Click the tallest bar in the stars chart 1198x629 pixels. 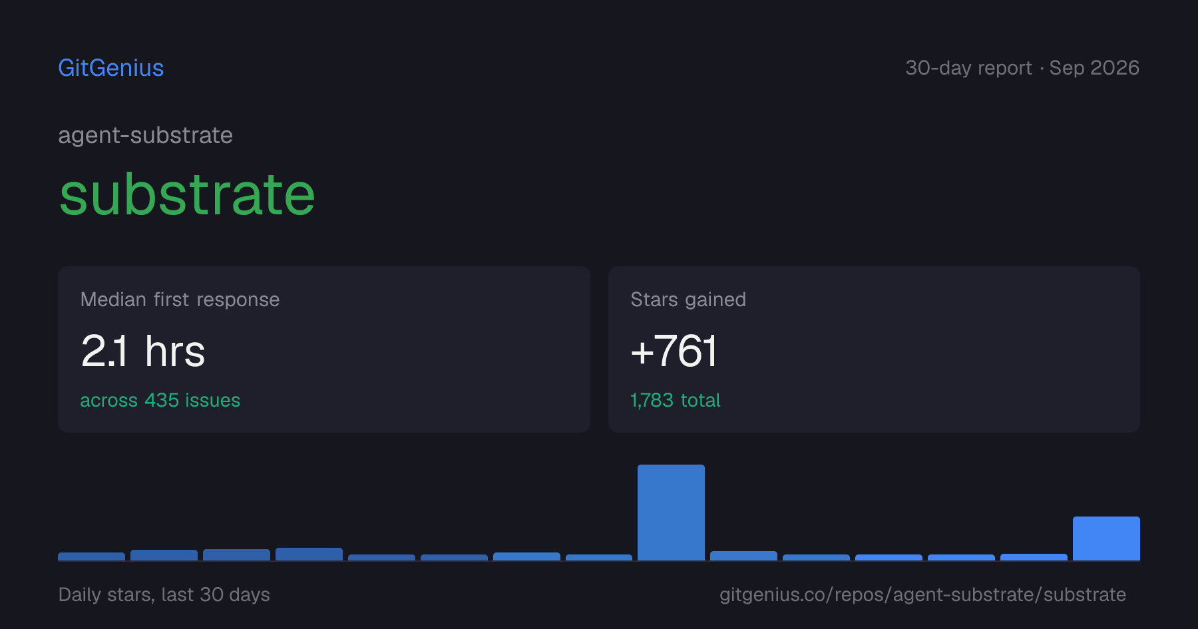tap(671, 513)
